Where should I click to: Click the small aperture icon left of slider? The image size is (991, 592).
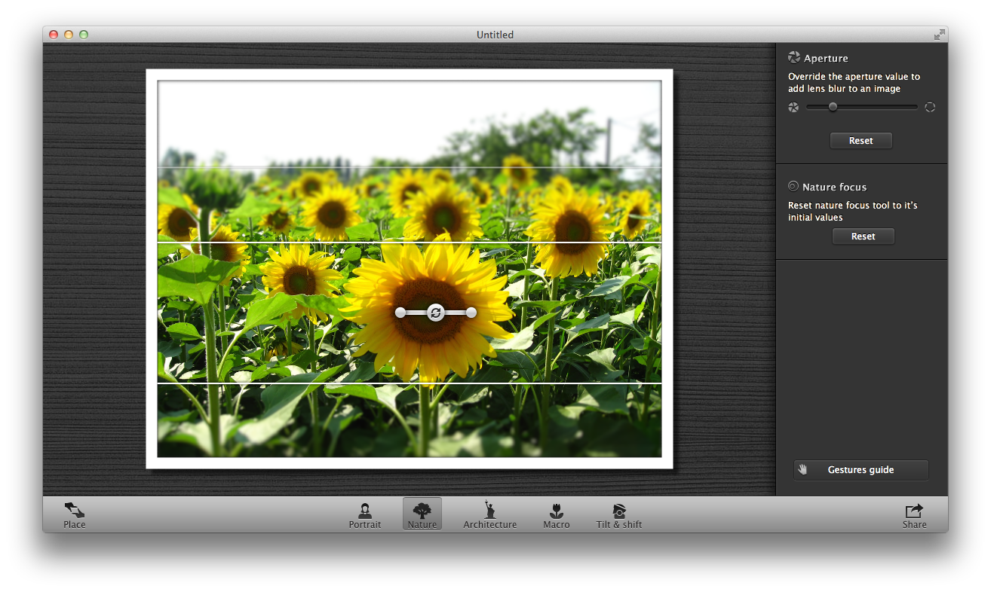click(x=793, y=107)
